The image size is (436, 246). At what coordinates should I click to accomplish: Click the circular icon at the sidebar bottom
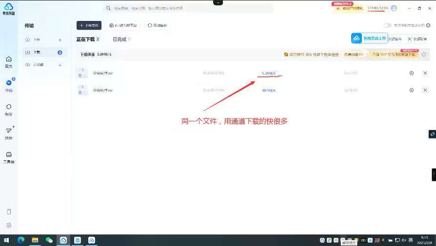[9, 225]
